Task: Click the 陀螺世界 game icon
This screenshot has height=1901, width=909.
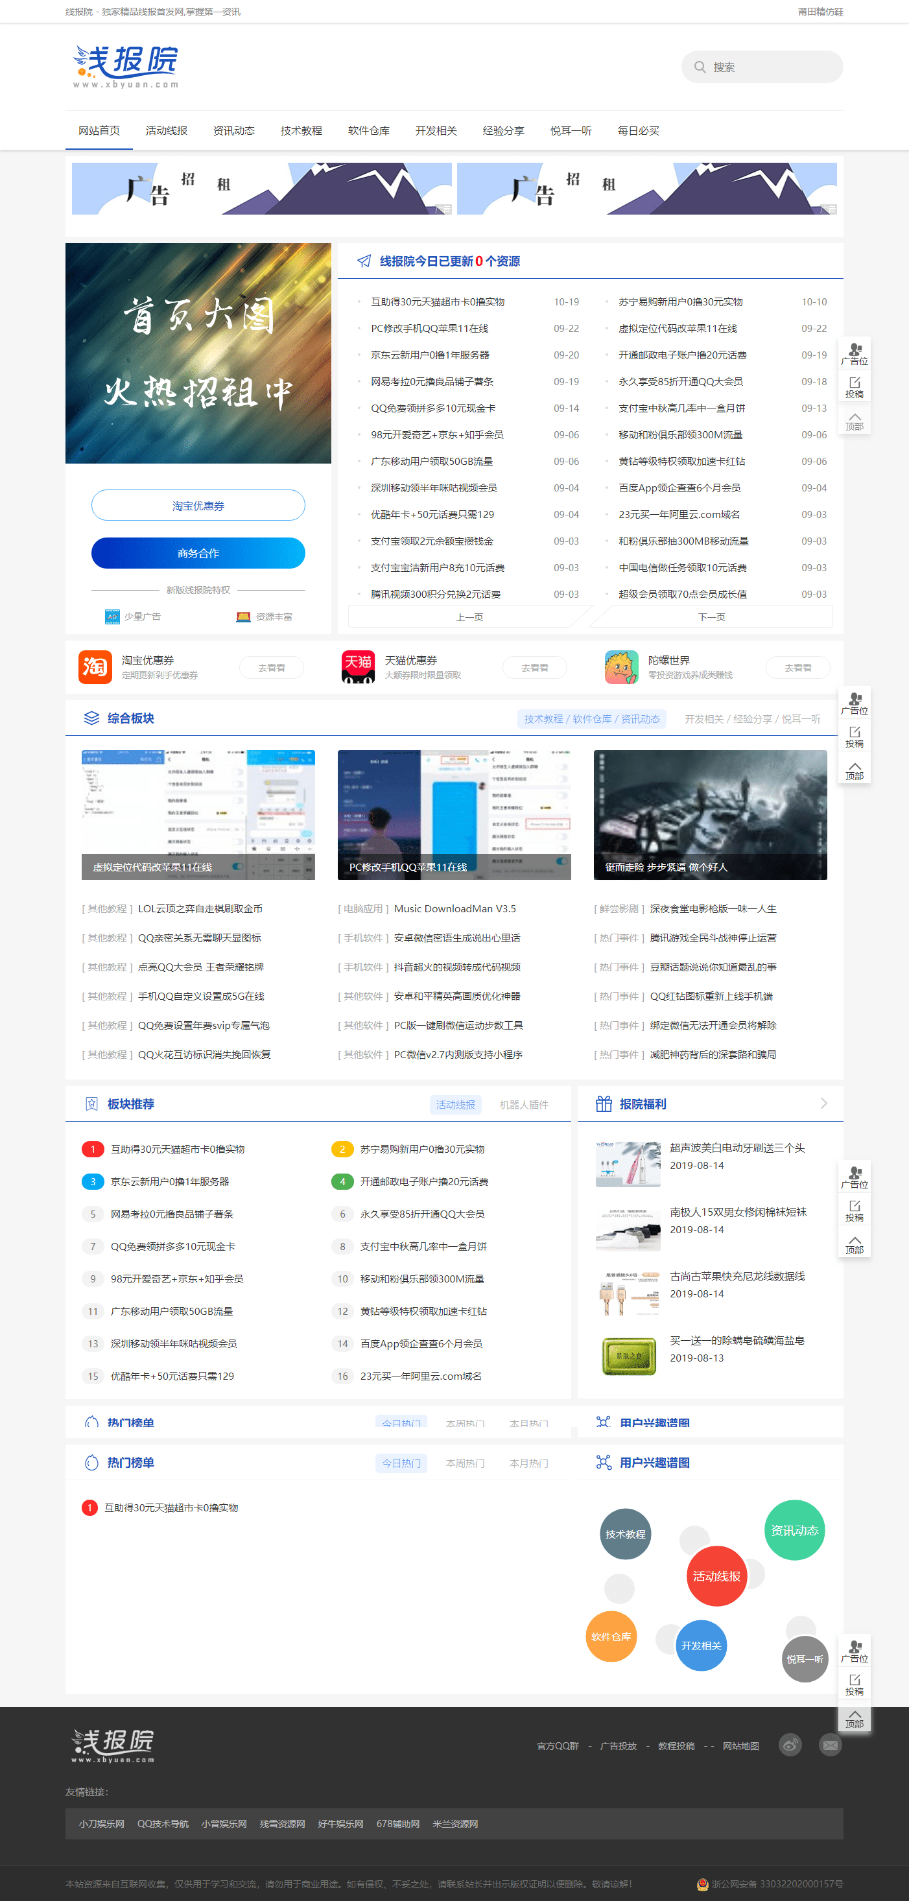Action: click(621, 667)
